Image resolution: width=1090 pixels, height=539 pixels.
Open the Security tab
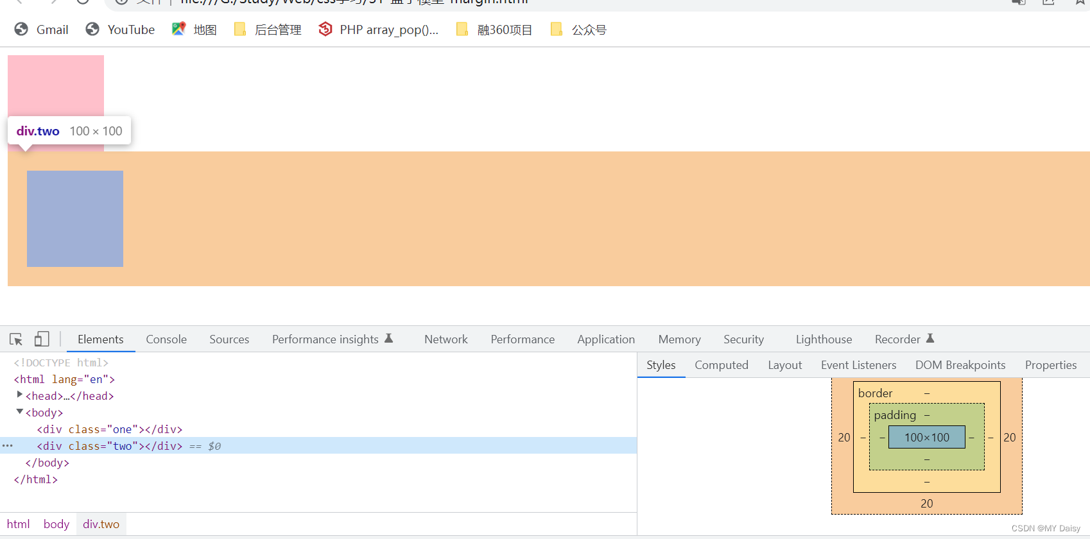(x=743, y=339)
